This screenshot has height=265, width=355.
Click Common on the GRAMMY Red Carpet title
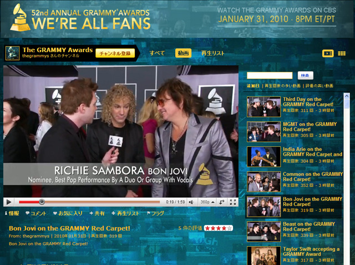pos(313,176)
